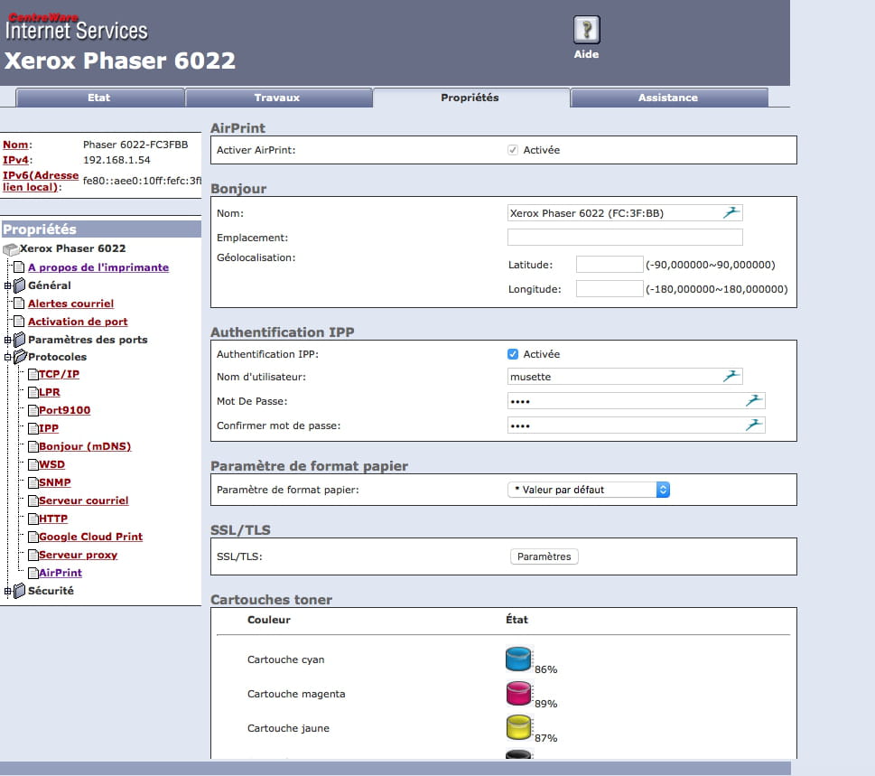
Task: Click the edit icon in Bonjour Nom field
Action: pos(731,212)
